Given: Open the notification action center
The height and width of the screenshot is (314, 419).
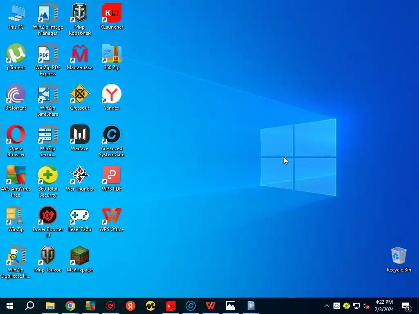Looking at the screenshot, I should coord(405,306).
